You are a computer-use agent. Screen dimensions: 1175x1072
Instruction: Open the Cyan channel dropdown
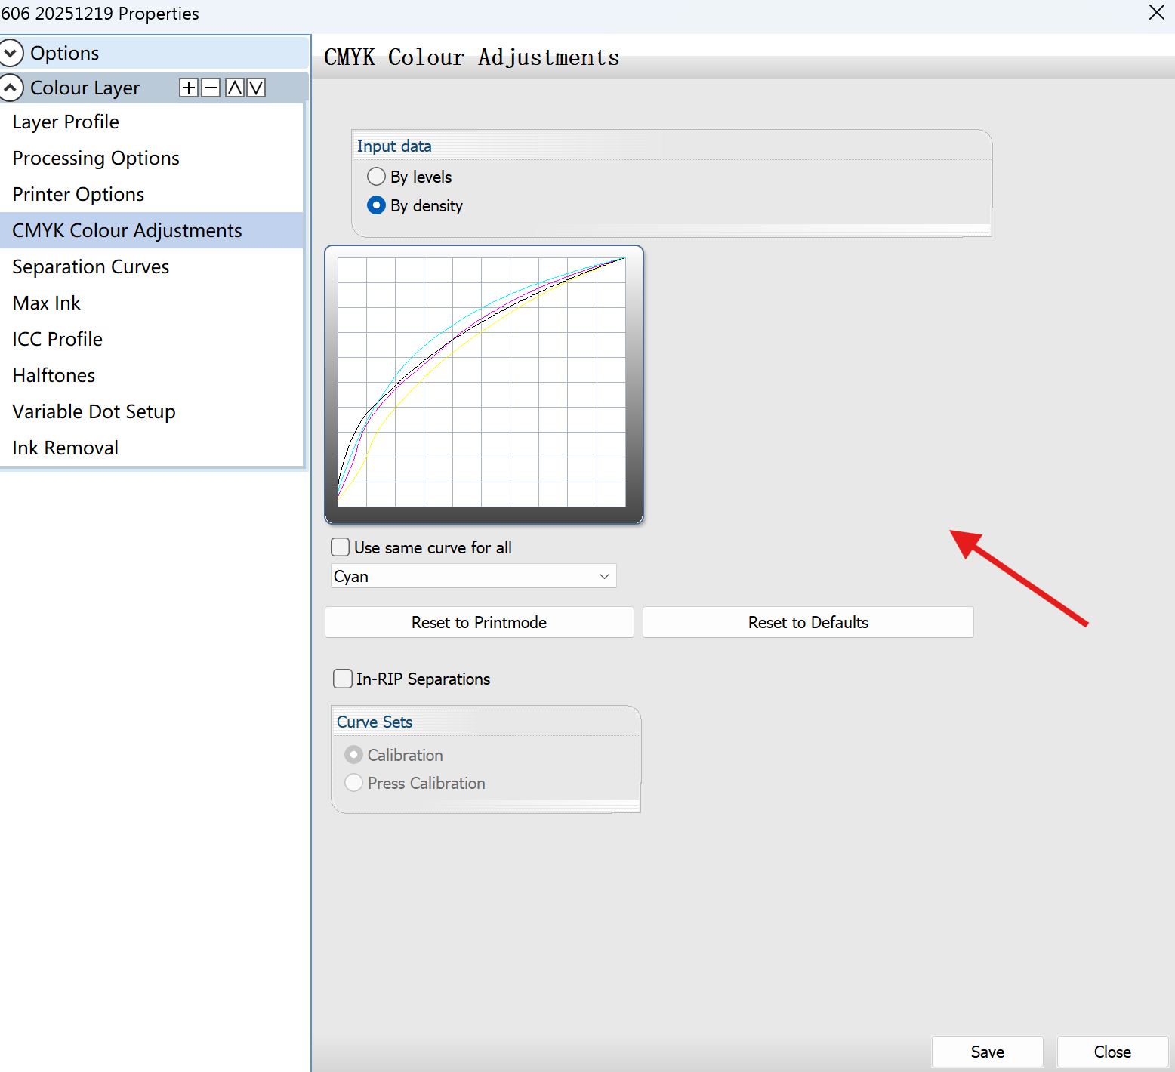[x=473, y=576]
